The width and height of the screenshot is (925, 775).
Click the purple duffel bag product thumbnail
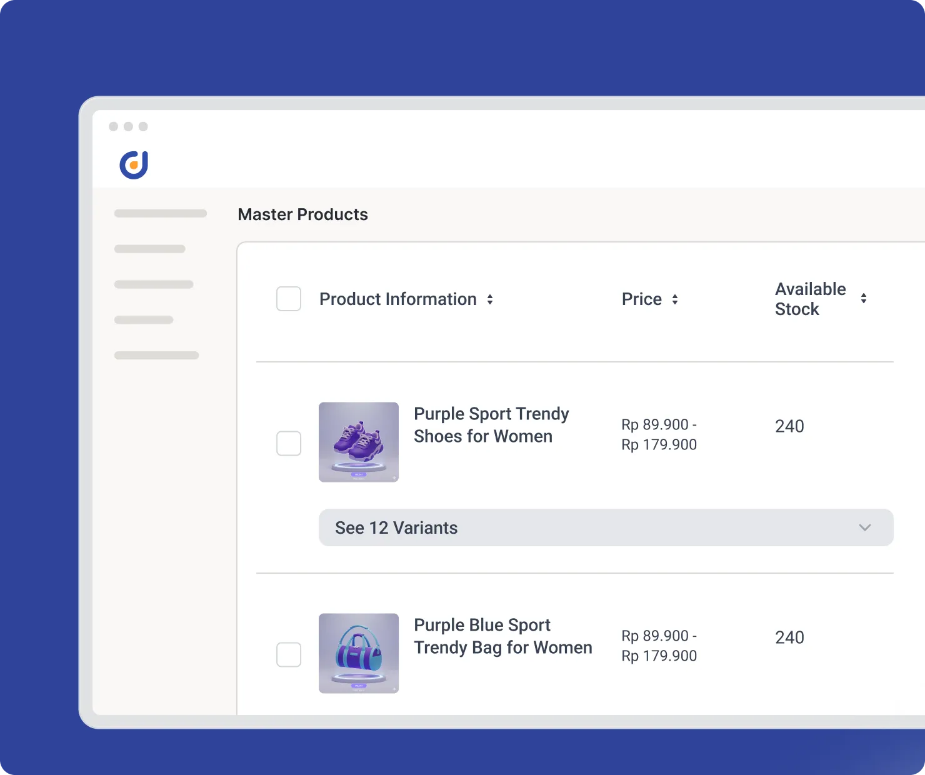(x=359, y=653)
